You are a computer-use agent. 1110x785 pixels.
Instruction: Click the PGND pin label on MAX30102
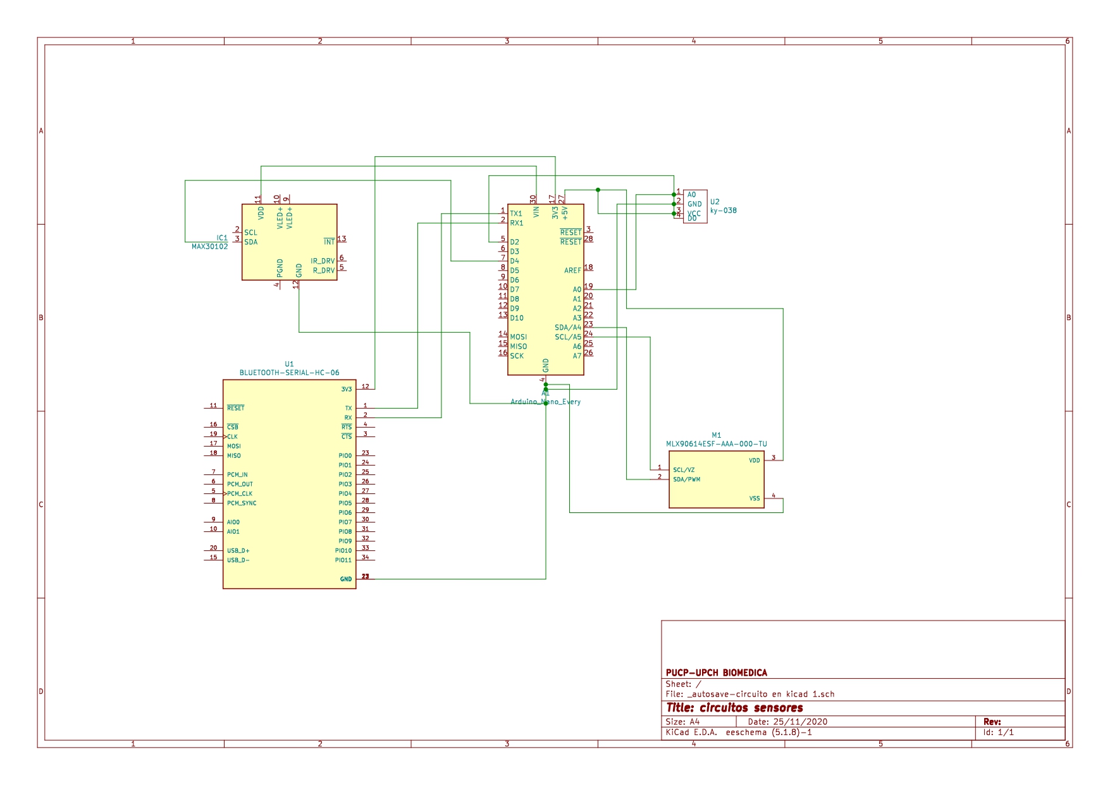point(280,268)
